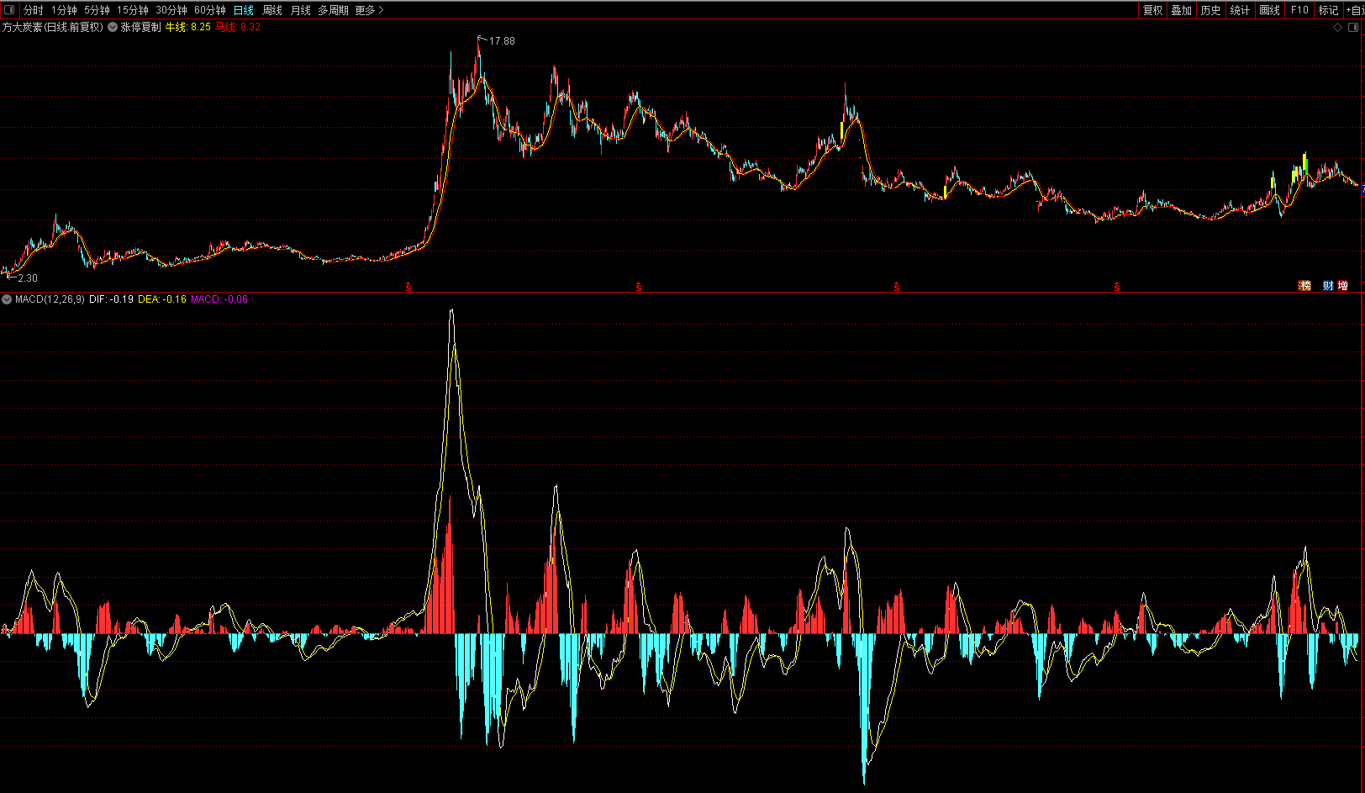The height and width of the screenshot is (793, 1365).
Task: Open the 画线 drawing tools
Action: coord(1269,10)
